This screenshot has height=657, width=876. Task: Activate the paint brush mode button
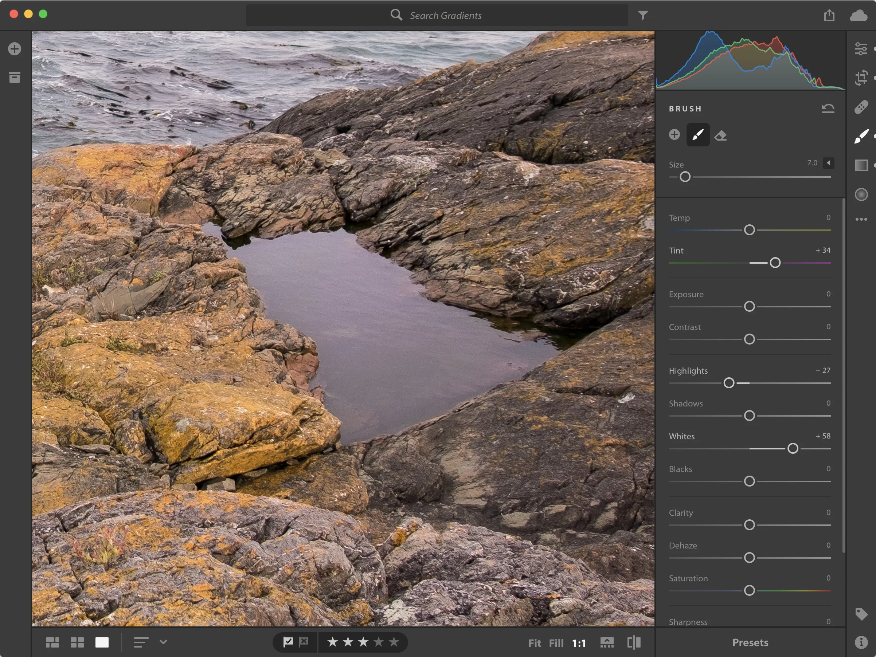click(x=698, y=135)
